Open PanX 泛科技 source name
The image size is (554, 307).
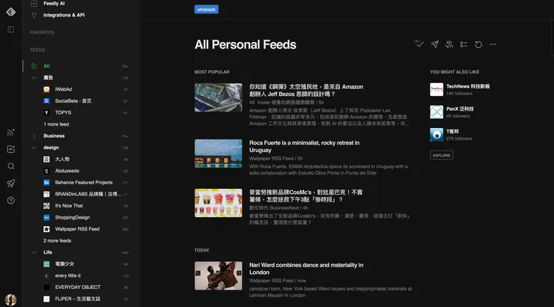460,109
